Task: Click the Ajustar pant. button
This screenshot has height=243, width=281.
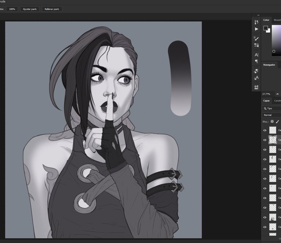Action: click(30, 9)
